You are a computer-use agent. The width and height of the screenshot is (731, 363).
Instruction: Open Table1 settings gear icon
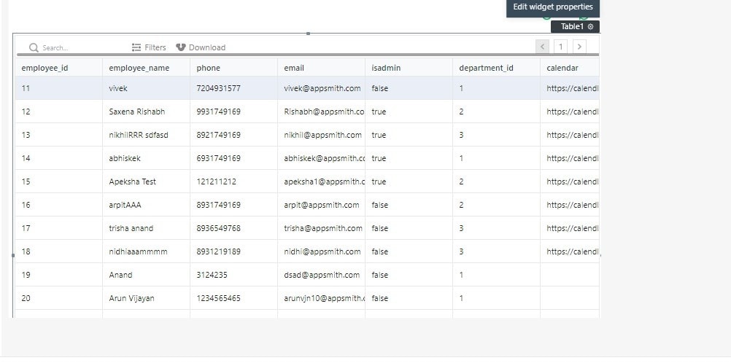click(591, 26)
